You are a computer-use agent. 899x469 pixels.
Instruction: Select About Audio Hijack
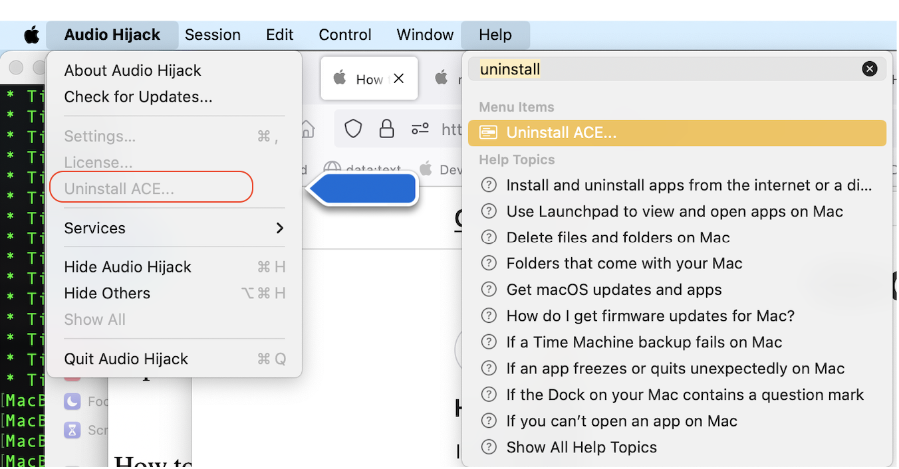pos(174,70)
